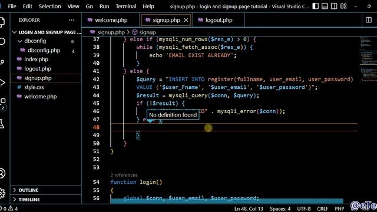Image resolution: width=377 pixels, height=212 pixels.
Task: Open dbconfig.php in explorer
Action: coord(46,50)
